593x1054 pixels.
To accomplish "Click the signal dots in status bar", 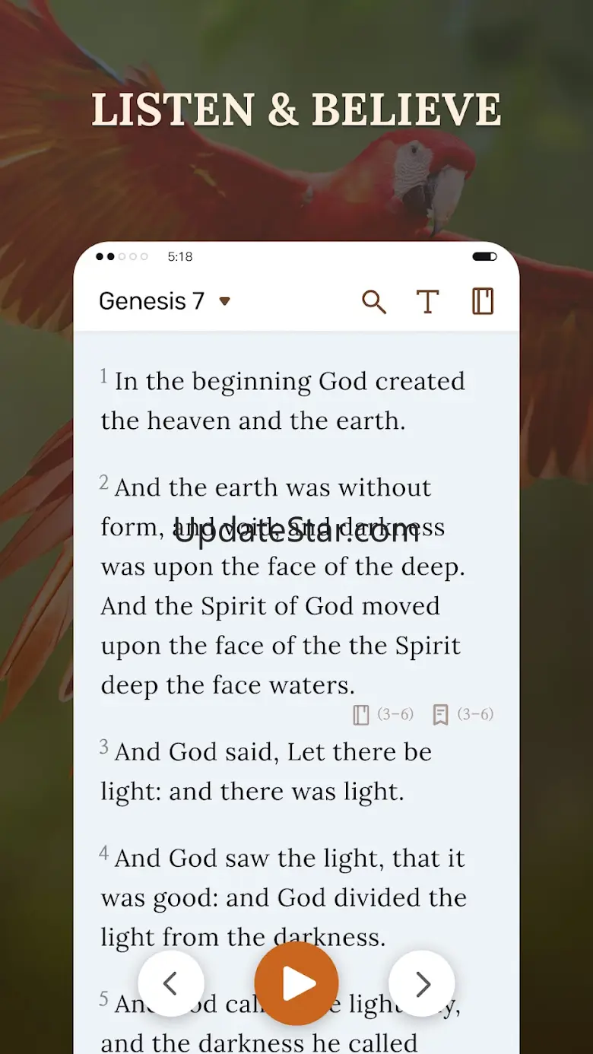I will click(x=122, y=257).
